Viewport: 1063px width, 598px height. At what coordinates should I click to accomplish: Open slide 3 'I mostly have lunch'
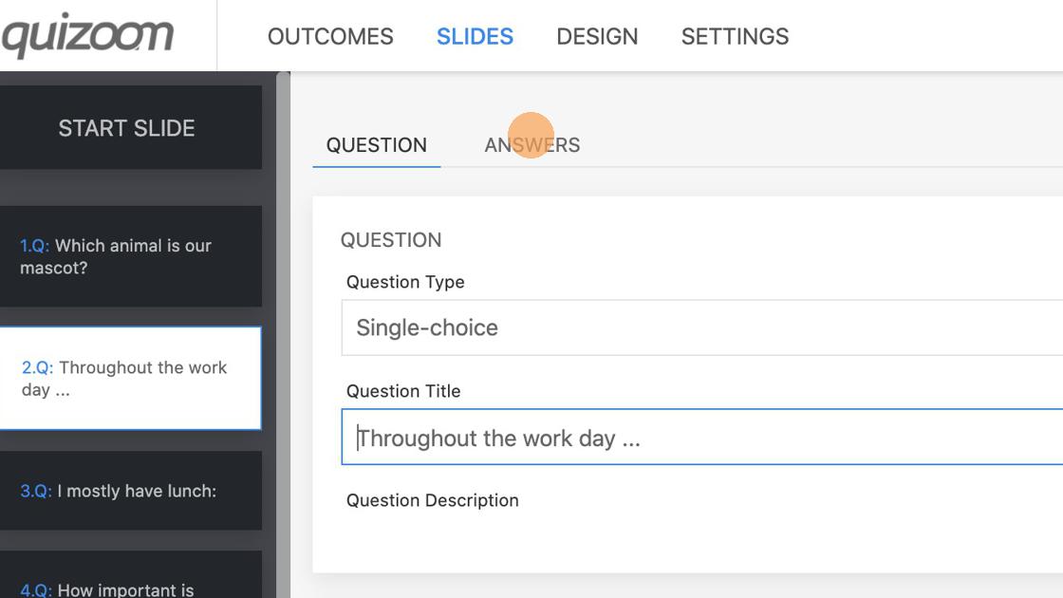(x=126, y=491)
